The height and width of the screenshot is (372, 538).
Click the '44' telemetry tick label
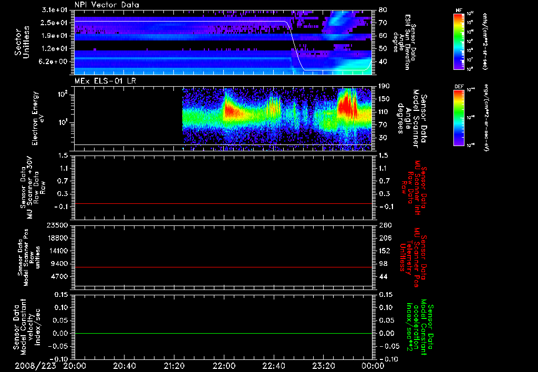pos(383,276)
